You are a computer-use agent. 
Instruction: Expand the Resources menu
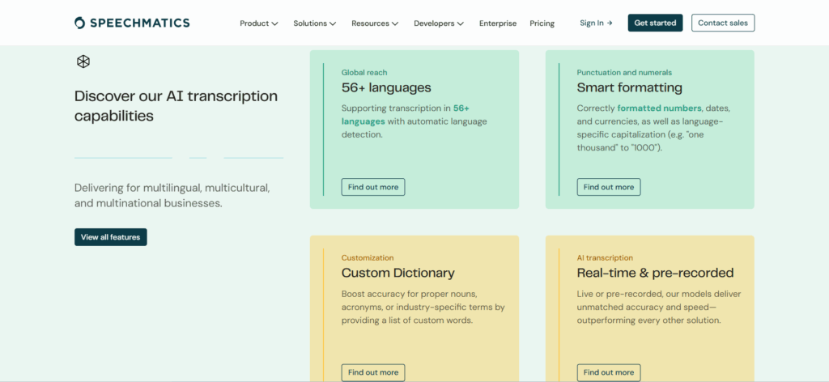coord(375,23)
